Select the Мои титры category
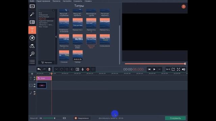Image resolution: width=216 pixels, height=121 pixels. pos(43,27)
